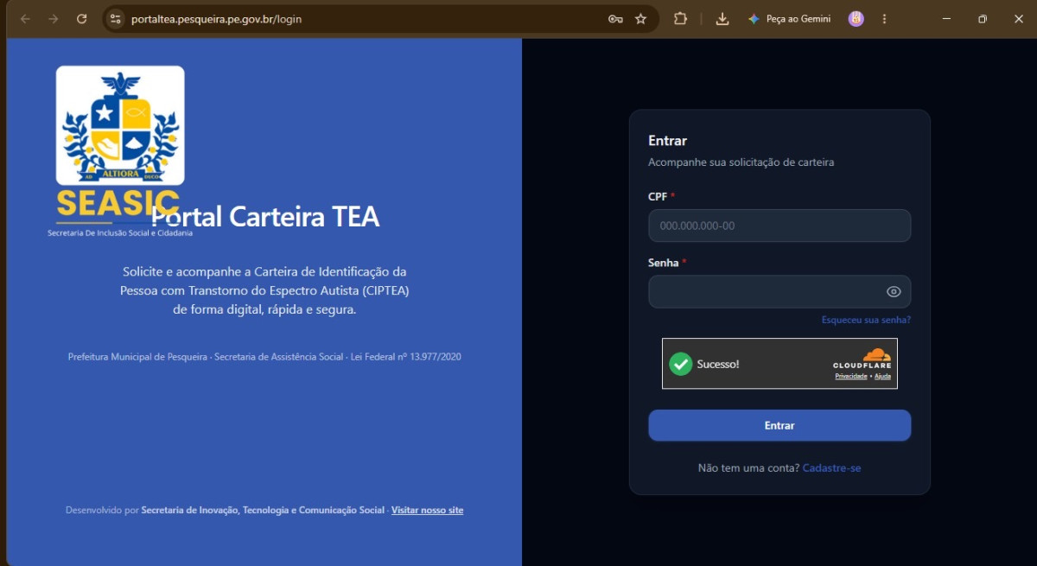Restore down the browser window
Image resolution: width=1037 pixels, height=566 pixels.
[x=983, y=18]
